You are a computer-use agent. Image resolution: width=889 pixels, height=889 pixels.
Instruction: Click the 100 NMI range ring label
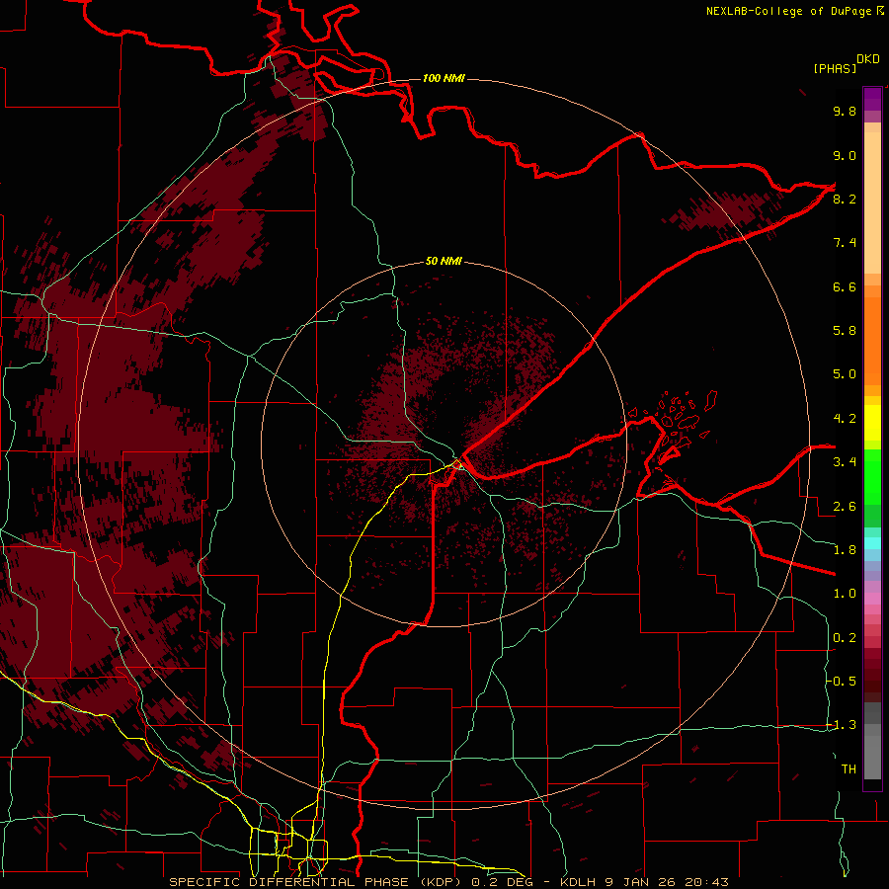[x=444, y=78]
